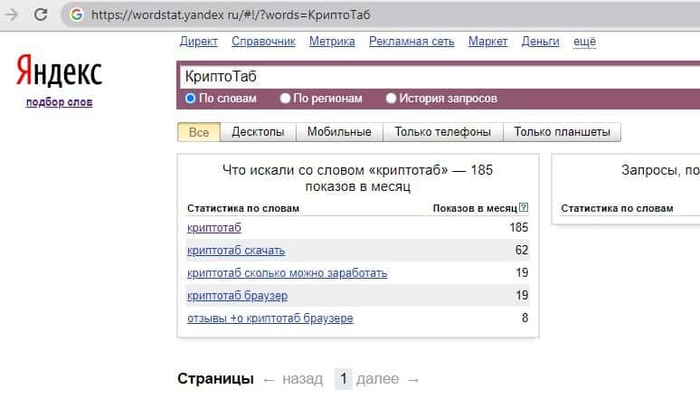Click the Показов в месяц column header

click(475, 209)
